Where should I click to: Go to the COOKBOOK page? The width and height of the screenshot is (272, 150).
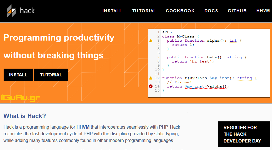pyautogui.click(x=180, y=11)
